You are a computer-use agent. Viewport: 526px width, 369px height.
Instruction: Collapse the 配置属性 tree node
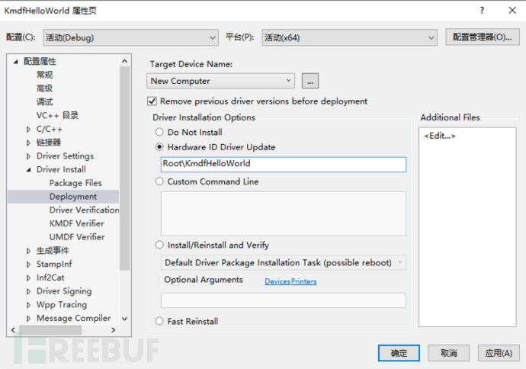pyautogui.click(x=16, y=62)
